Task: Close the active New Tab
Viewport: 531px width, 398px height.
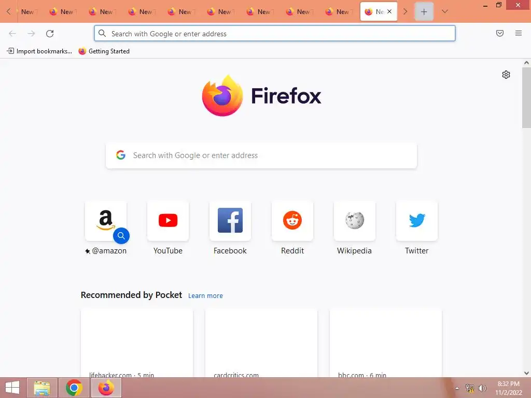Action: (x=389, y=11)
